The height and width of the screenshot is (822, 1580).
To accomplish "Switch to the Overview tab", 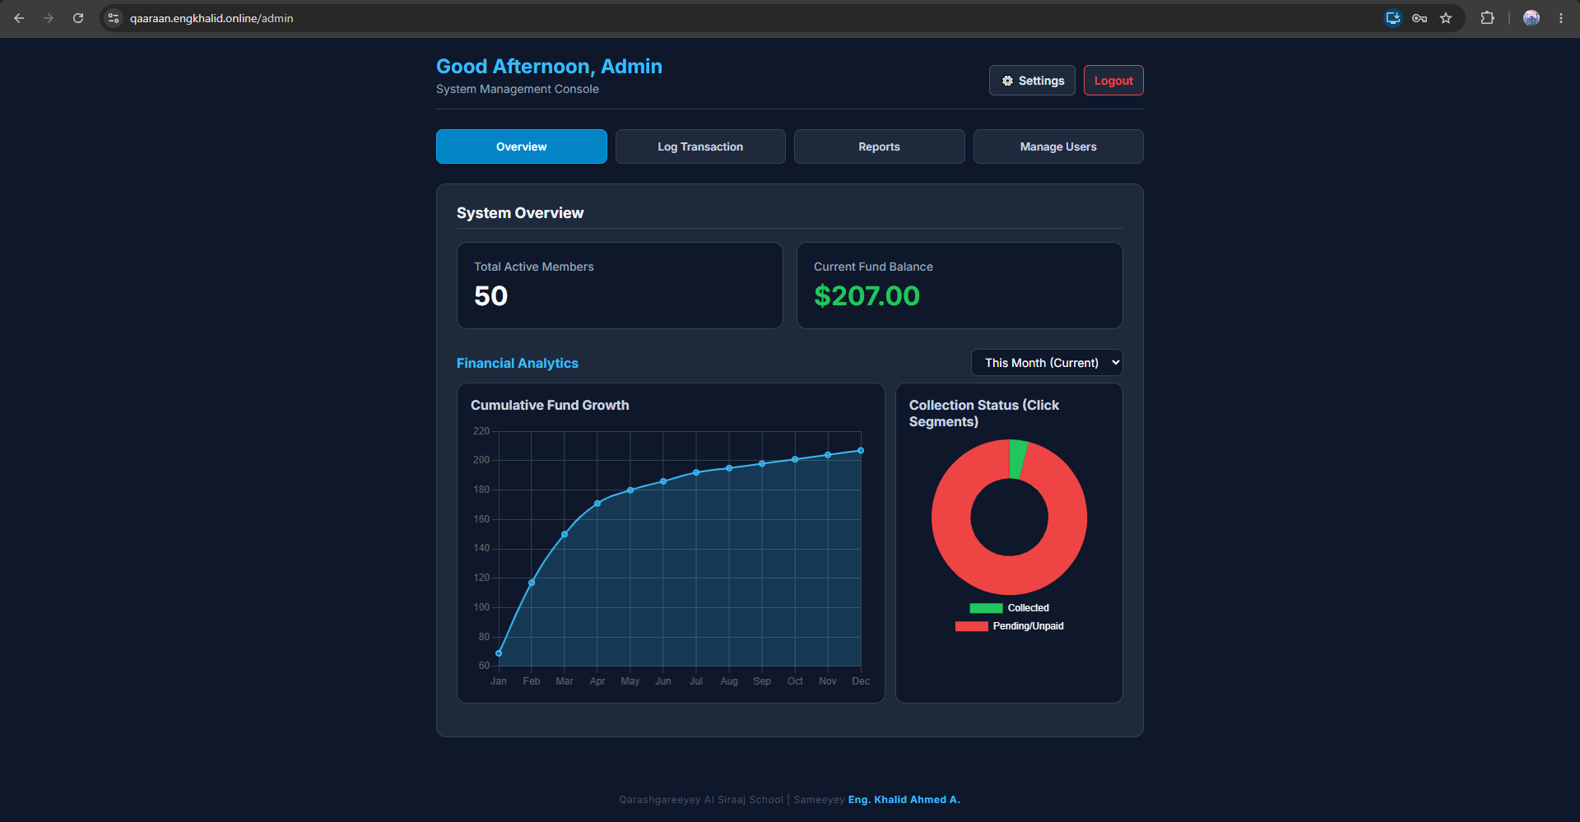I will (522, 146).
